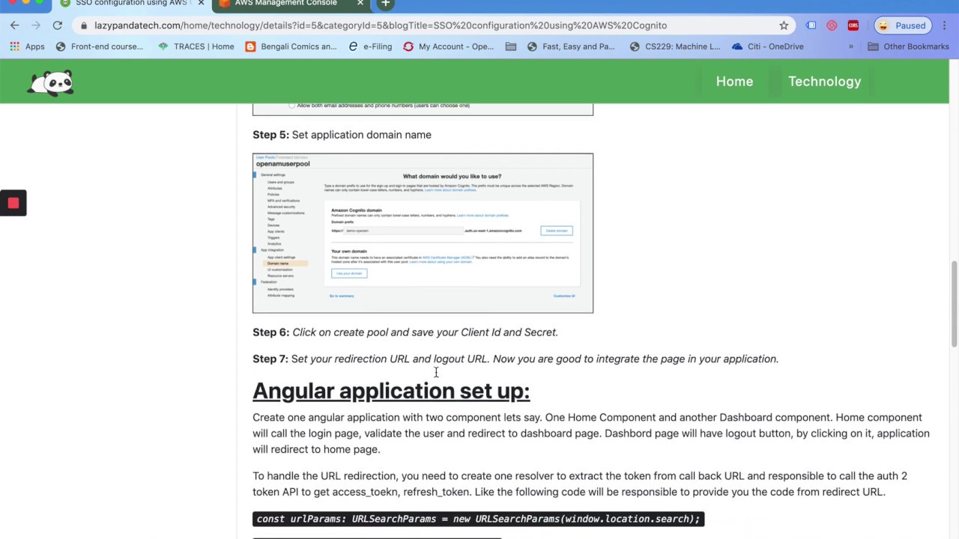959x539 pixels.
Task: Open the Fast, Easy and Pa... bookmark
Action: point(571,46)
